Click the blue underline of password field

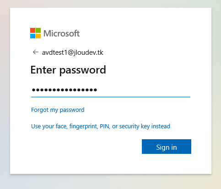[111, 97]
